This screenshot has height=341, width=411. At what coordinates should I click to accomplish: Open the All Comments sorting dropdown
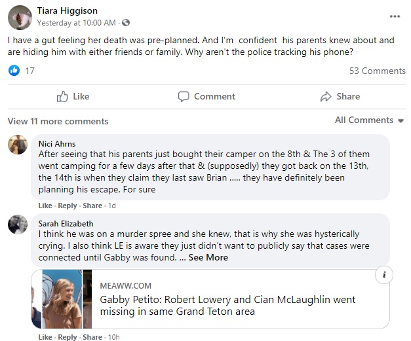coord(369,120)
